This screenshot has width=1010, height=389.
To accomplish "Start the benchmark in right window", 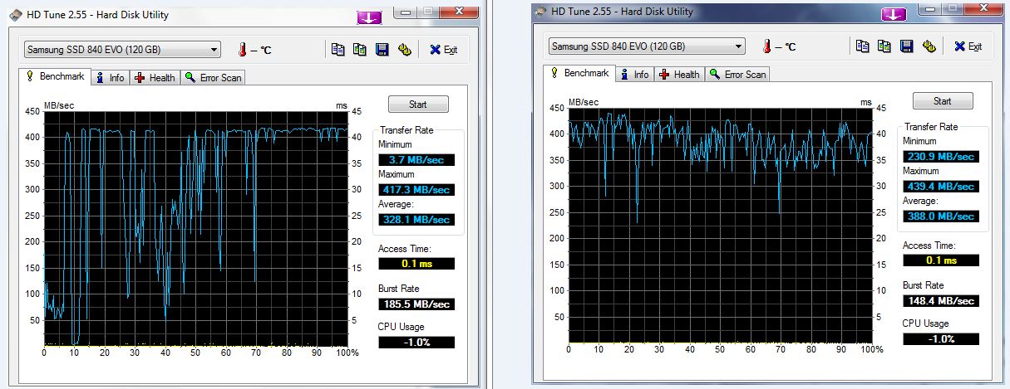I will coord(943,101).
